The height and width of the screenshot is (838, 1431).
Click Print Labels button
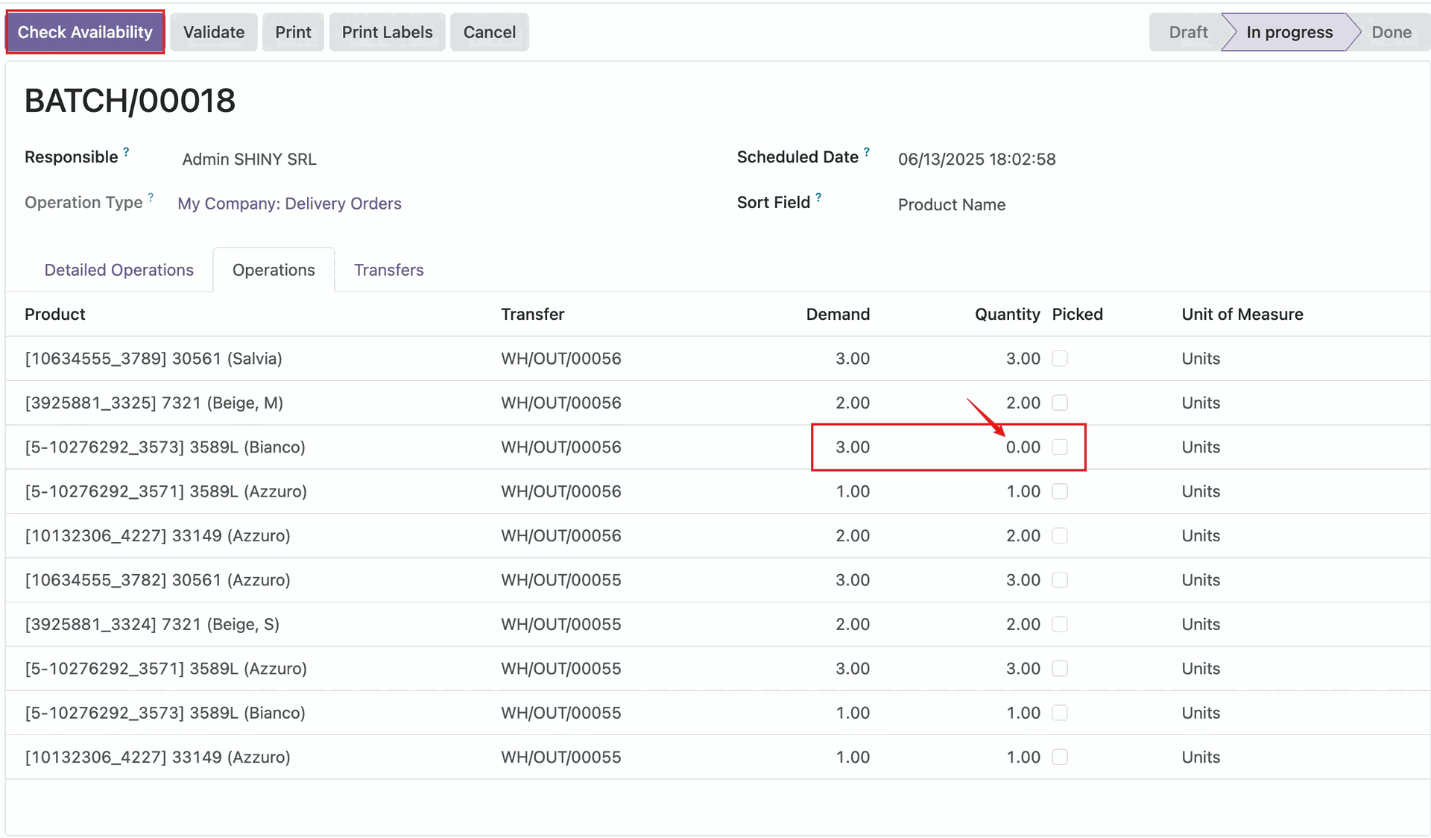coord(387,32)
